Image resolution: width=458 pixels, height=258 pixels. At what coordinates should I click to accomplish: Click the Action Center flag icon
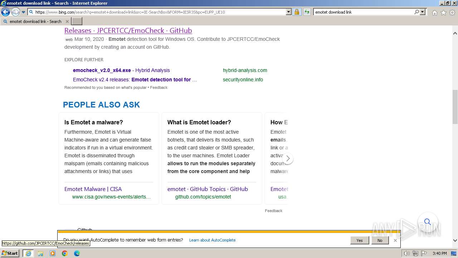(423, 253)
